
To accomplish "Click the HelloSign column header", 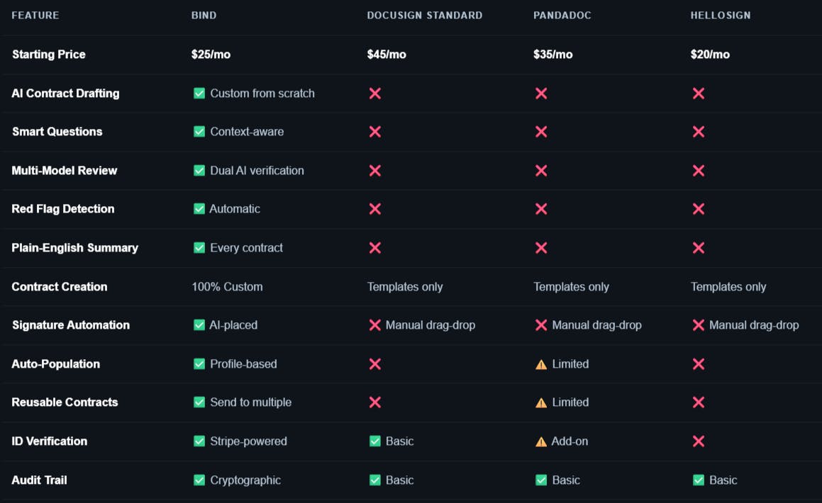I will coord(721,15).
